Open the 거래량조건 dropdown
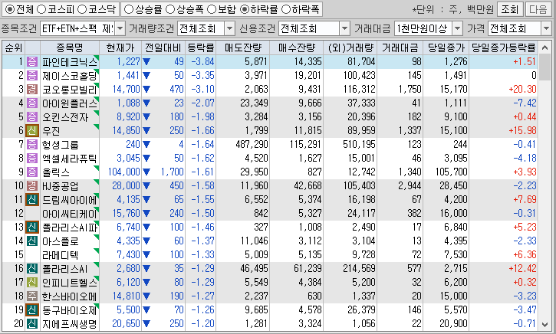The width and height of the screenshot is (556, 334). coord(230,28)
